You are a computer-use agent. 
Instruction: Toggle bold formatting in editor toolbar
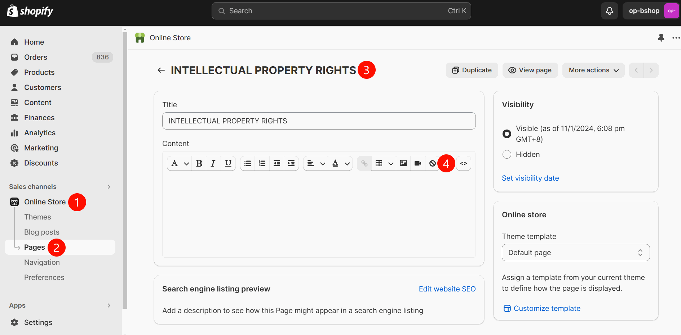(199, 163)
